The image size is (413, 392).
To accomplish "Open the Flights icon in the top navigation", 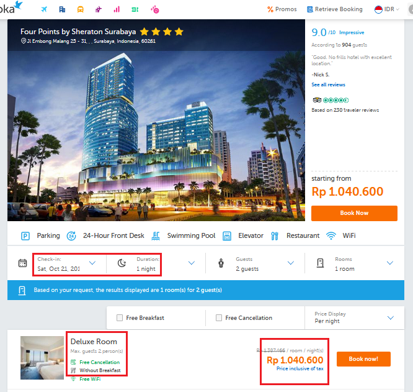I will (44, 9).
